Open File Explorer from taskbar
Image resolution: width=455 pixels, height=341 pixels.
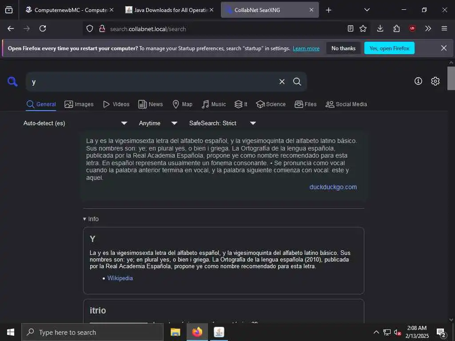175,332
